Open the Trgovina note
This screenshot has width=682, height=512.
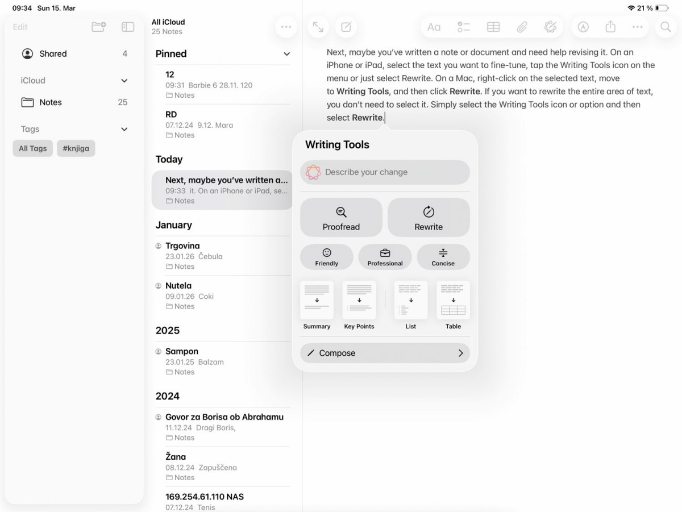pyautogui.click(x=222, y=256)
